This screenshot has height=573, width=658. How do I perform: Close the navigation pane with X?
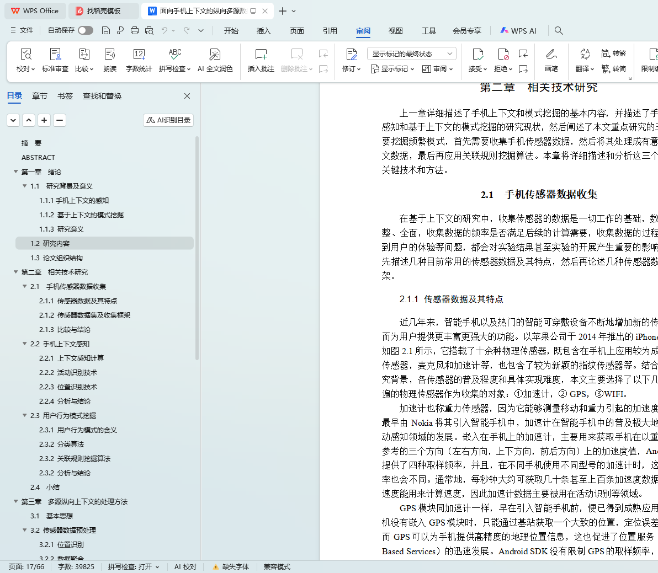187,96
